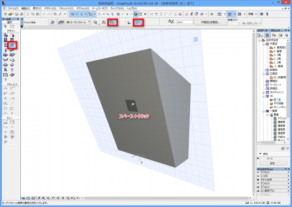Click the syringe inject parameters icon
292x207 pixels.
(x=65, y=14)
